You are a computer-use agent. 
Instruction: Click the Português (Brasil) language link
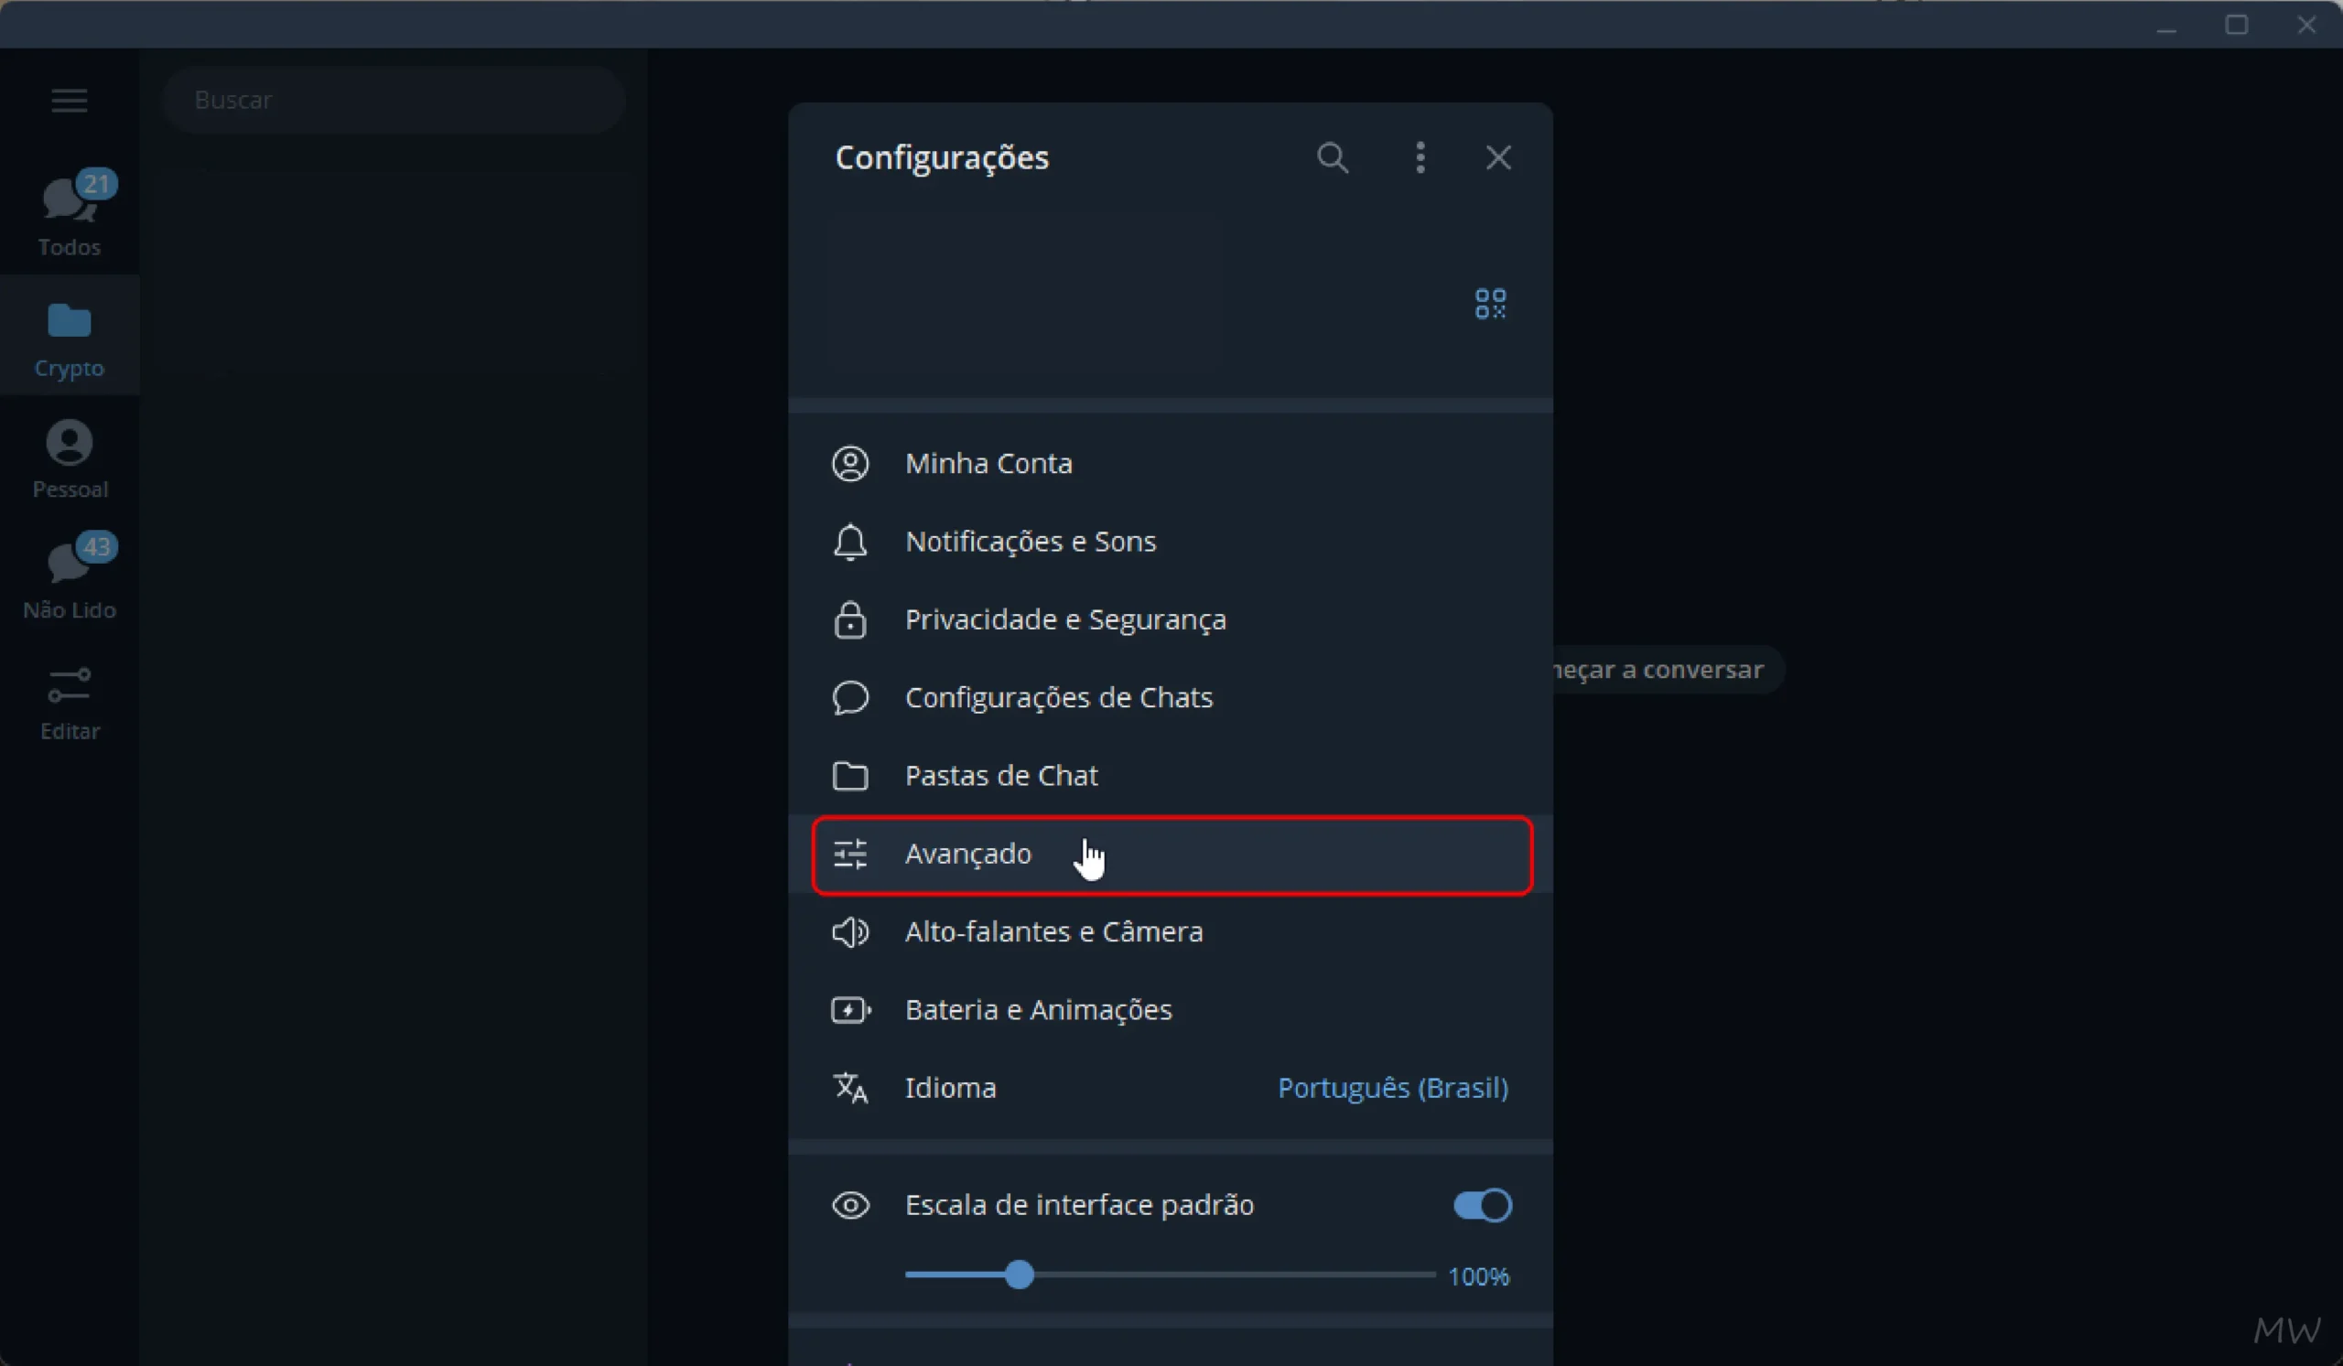[1393, 1087]
